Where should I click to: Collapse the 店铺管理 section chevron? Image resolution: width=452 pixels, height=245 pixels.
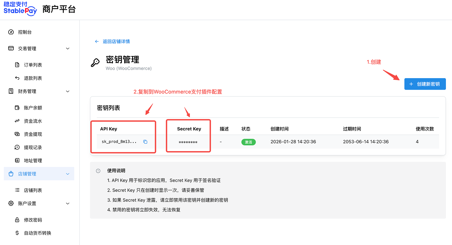(x=67, y=174)
